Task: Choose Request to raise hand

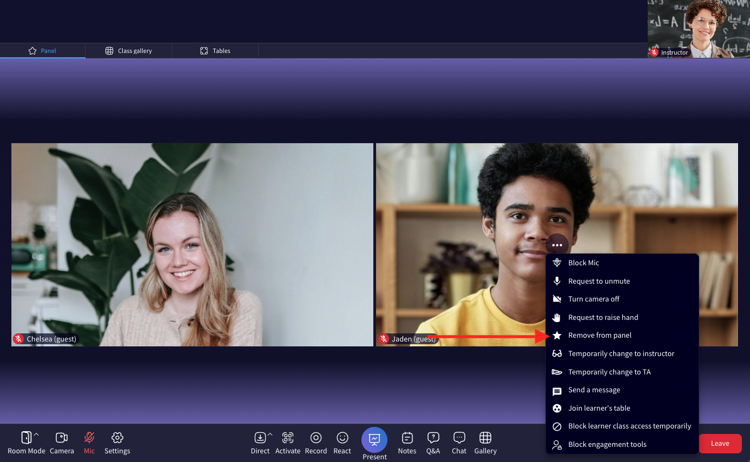Action: click(622, 317)
